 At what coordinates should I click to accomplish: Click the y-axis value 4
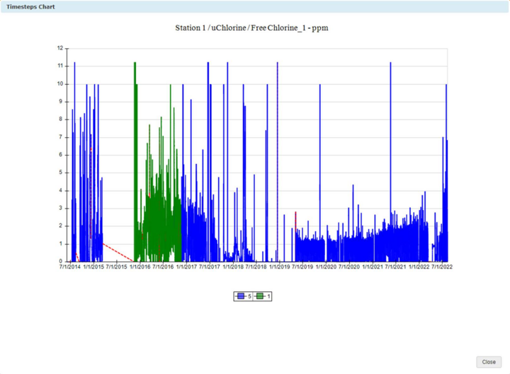pyautogui.click(x=61, y=190)
